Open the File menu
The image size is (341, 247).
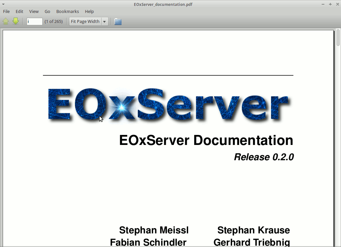pos(6,12)
